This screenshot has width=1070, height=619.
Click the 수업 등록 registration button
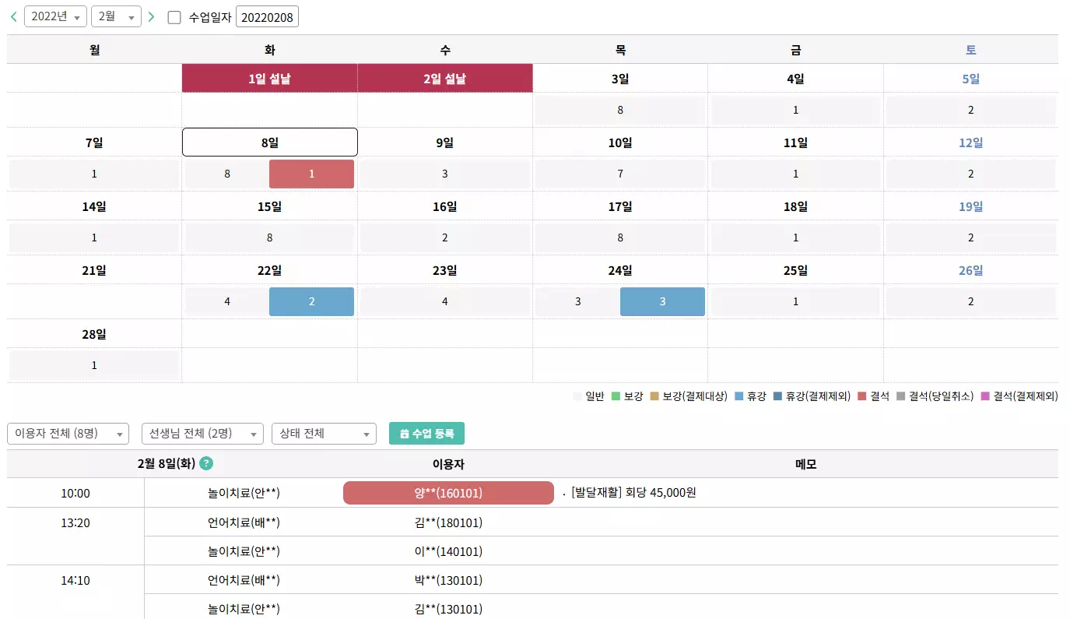click(426, 434)
